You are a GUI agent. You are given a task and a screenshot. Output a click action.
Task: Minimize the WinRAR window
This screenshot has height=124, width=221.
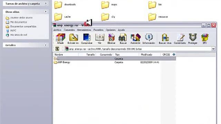(203, 25)
